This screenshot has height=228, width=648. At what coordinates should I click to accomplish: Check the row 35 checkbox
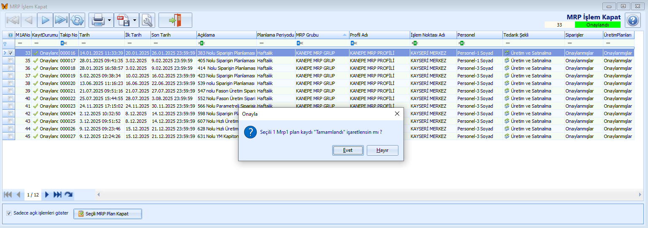coord(11,61)
